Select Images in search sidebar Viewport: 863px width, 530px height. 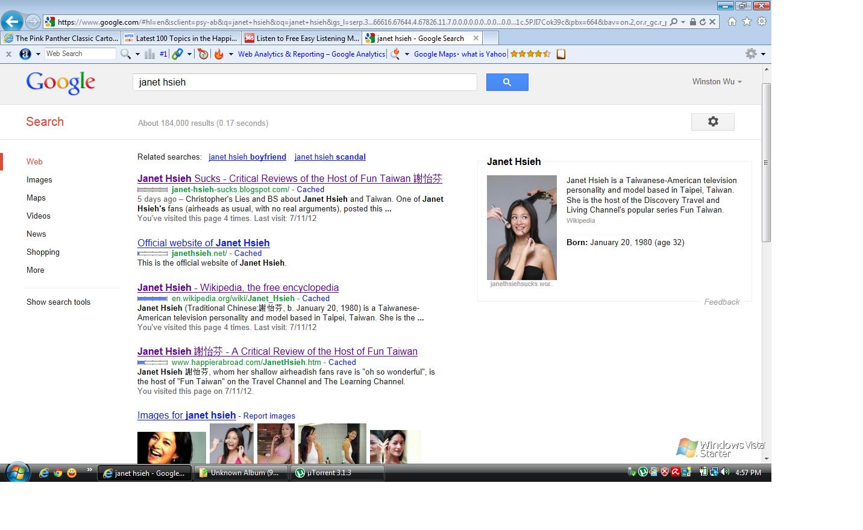pyautogui.click(x=39, y=179)
